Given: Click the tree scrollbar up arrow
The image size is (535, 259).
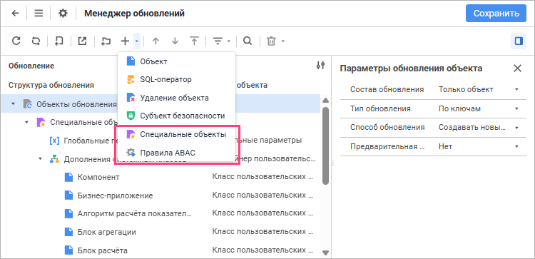Looking at the screenshot, I should (325, 100).
